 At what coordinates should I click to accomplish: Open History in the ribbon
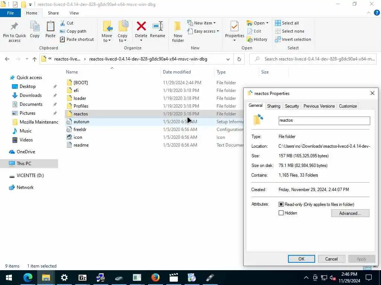[x=257, y=39]
